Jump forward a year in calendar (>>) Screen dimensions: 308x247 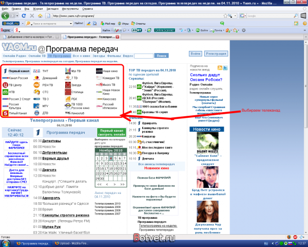point(122,184)
